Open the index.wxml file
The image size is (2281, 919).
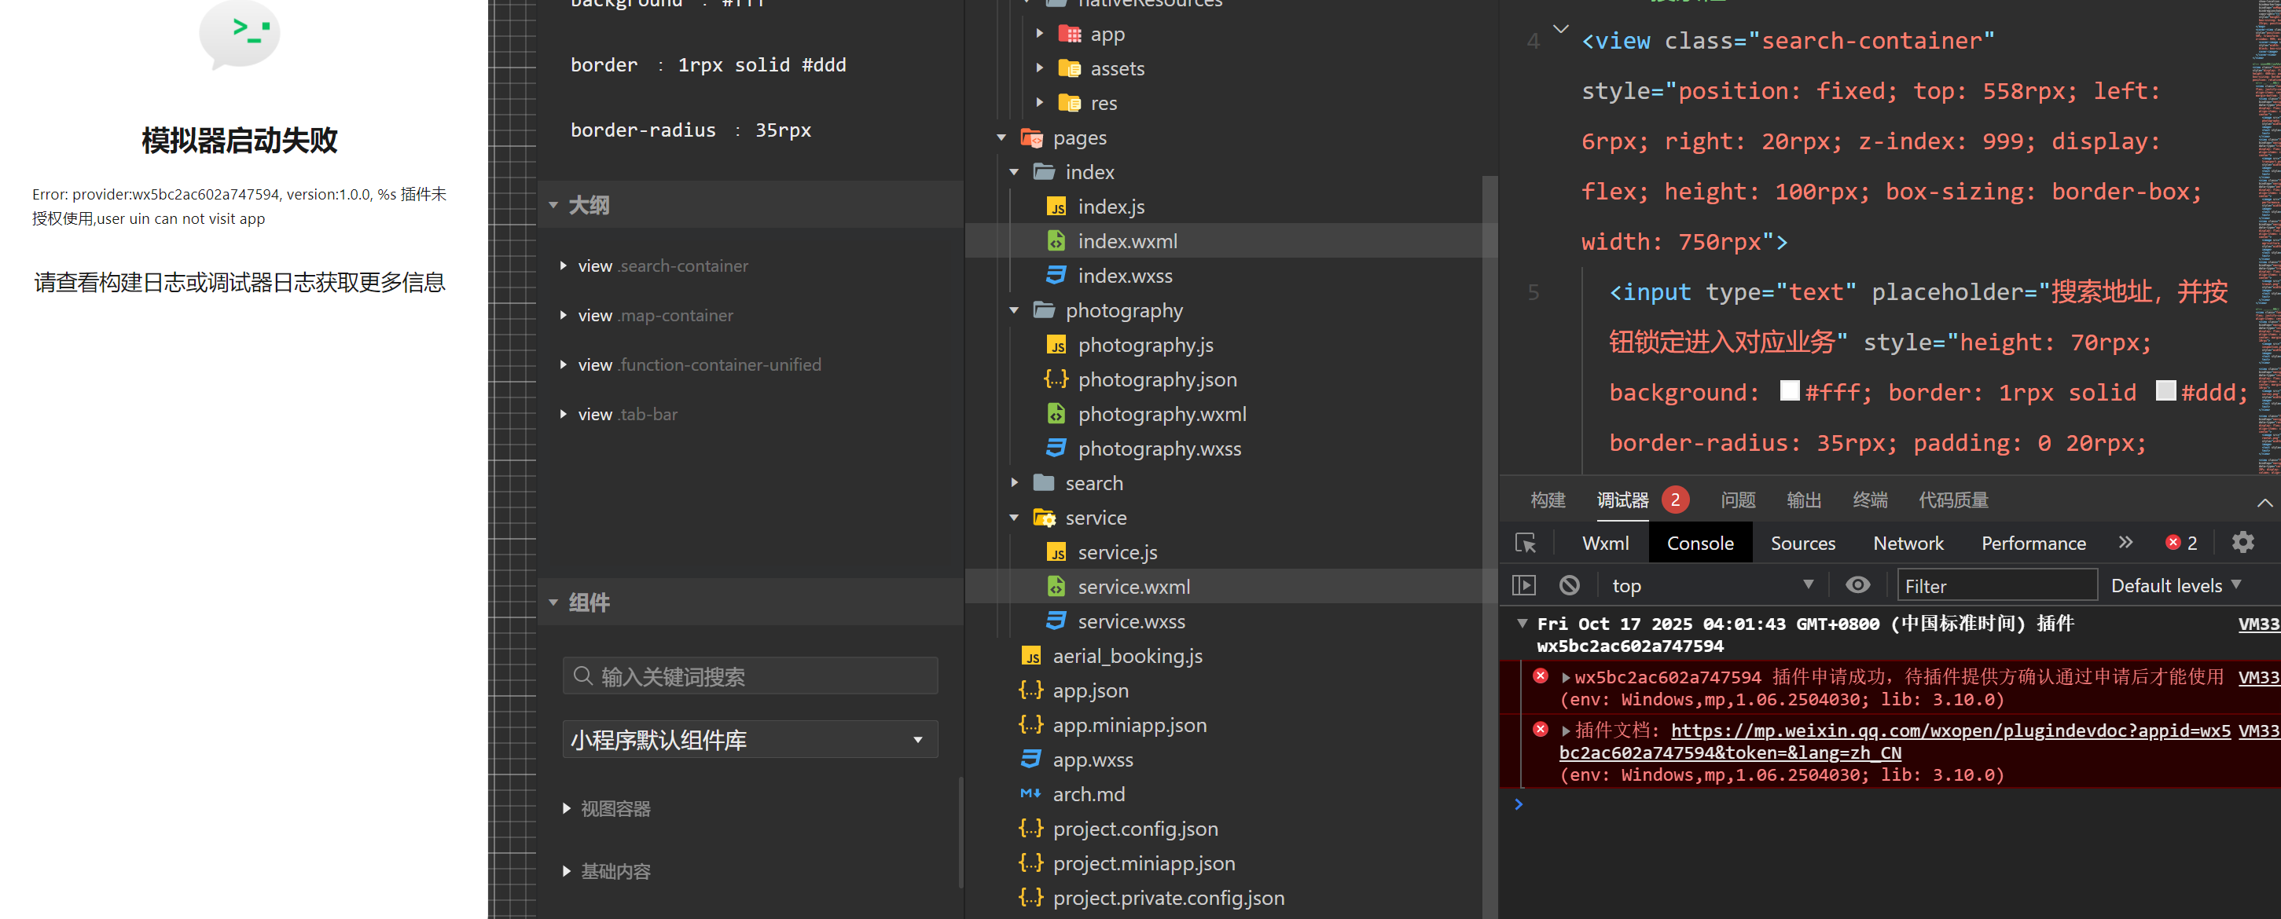[1126, 240]
